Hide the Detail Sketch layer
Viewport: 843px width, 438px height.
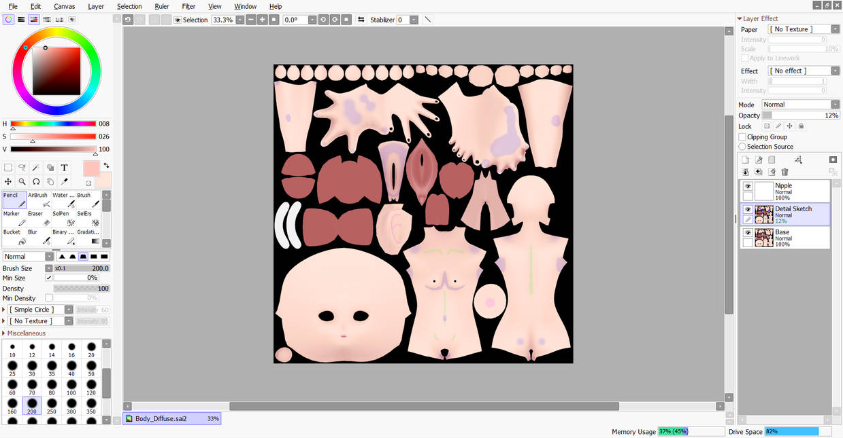pyautogui.click(x=748, y=209)
